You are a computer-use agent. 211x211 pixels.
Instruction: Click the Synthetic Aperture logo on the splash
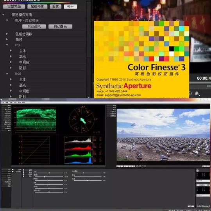coord(124,86)
